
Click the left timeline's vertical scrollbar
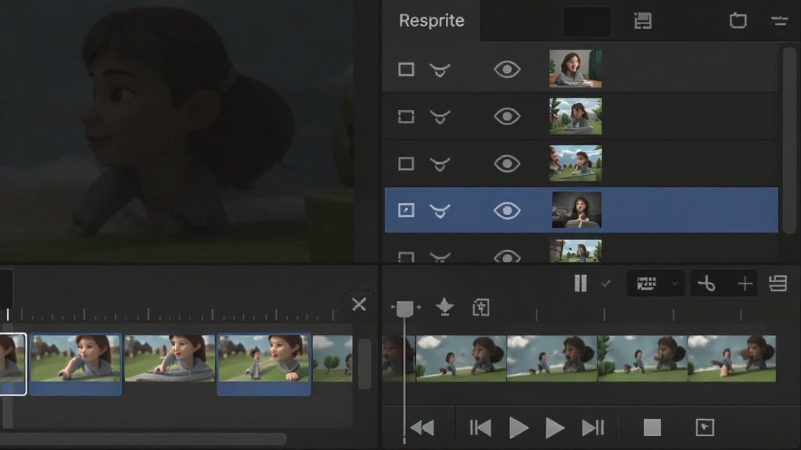click(x=365, y=364)
